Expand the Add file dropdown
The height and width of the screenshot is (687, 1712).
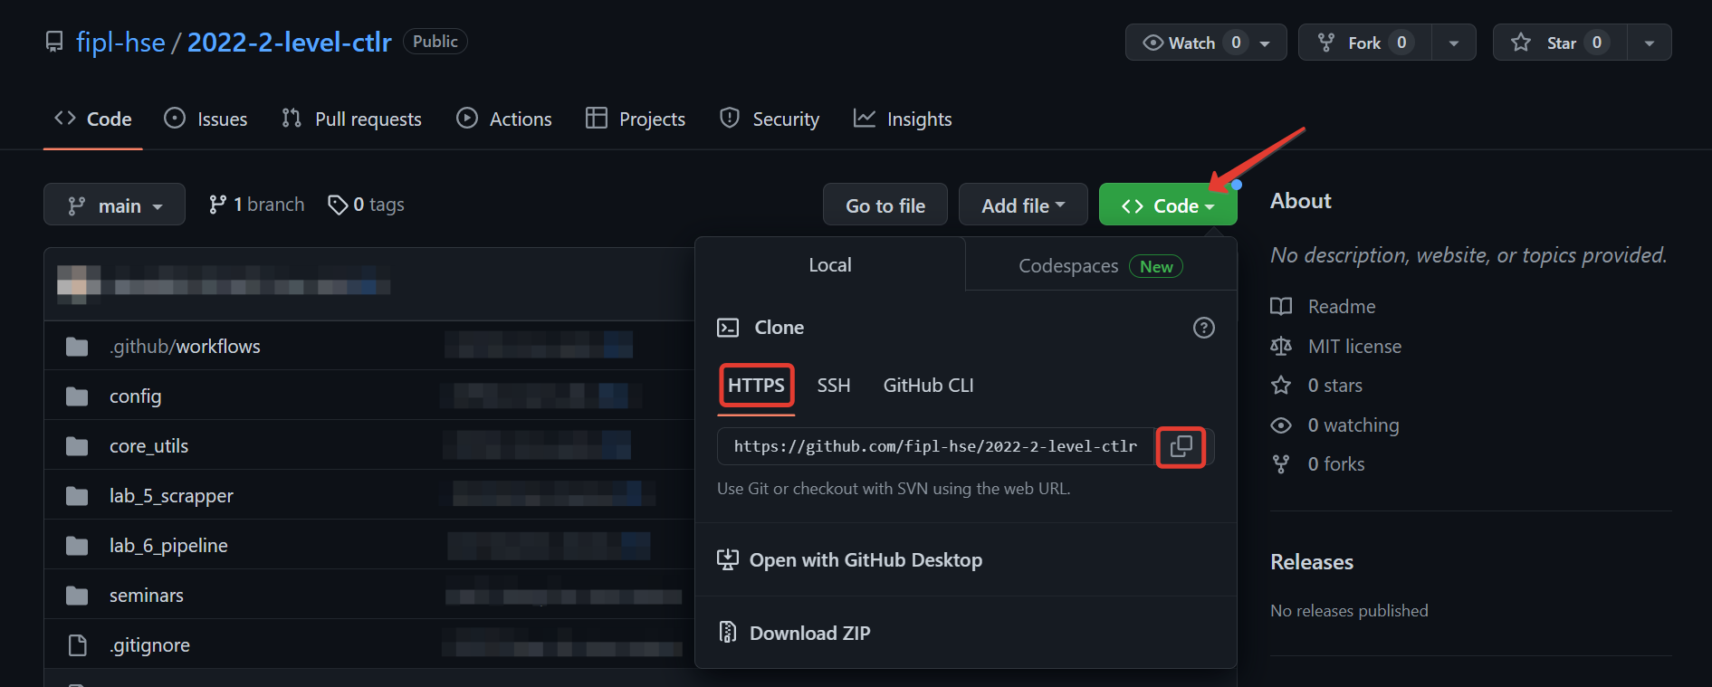coord(1023,205)
